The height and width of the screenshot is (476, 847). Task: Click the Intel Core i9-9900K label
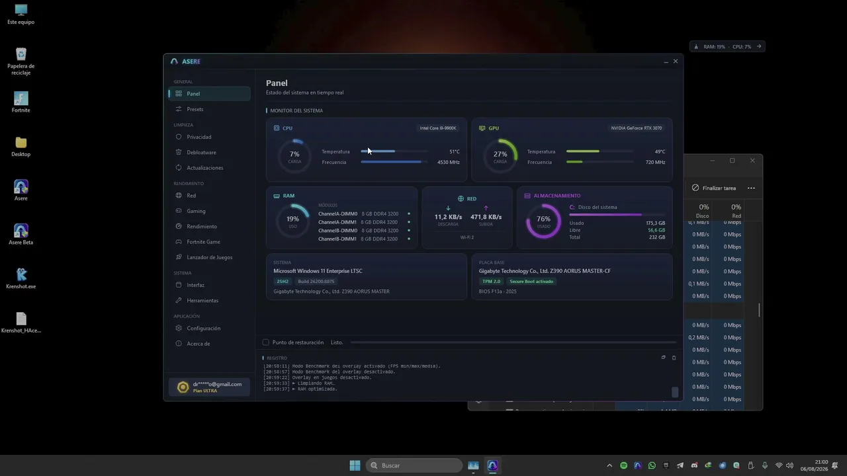(x=438, y=128)
